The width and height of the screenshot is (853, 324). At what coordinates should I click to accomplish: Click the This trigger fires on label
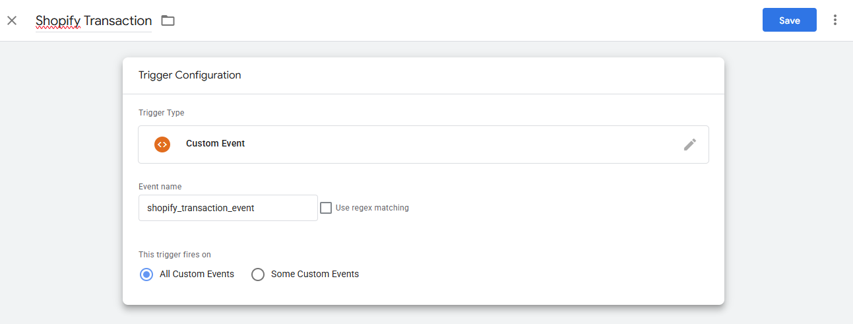click(x=175, y=255)
